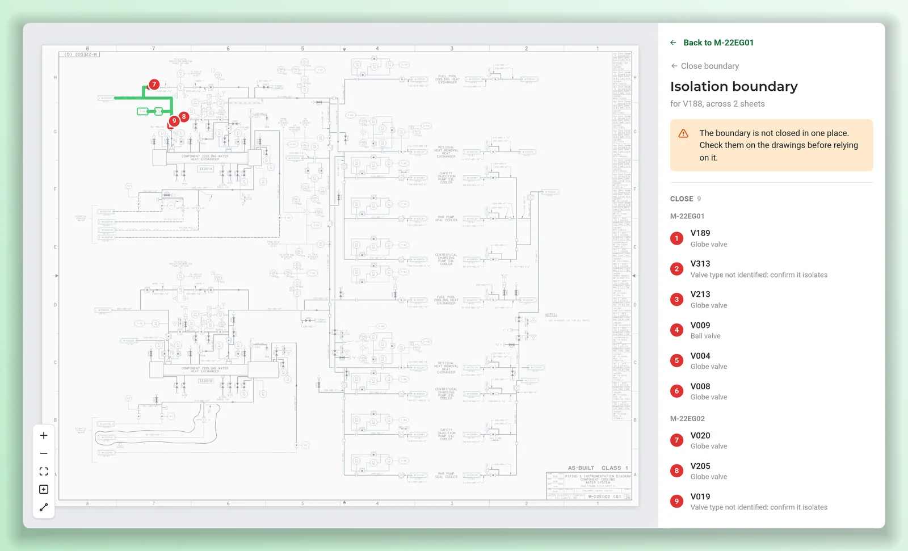Click the number 9 badge beside V019

pos(676,502)
